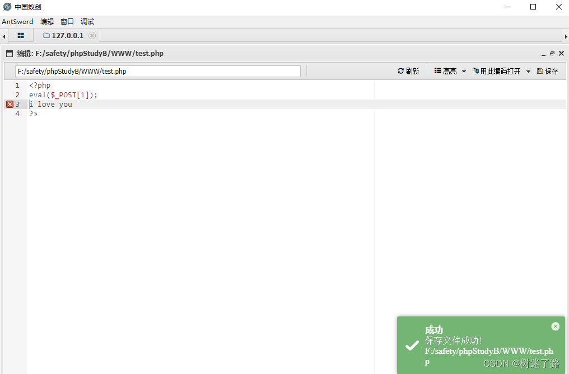Click line number 2 in gutter
Image resolution: width=569 pixels, height=374 pixels.
click(17, 95)
